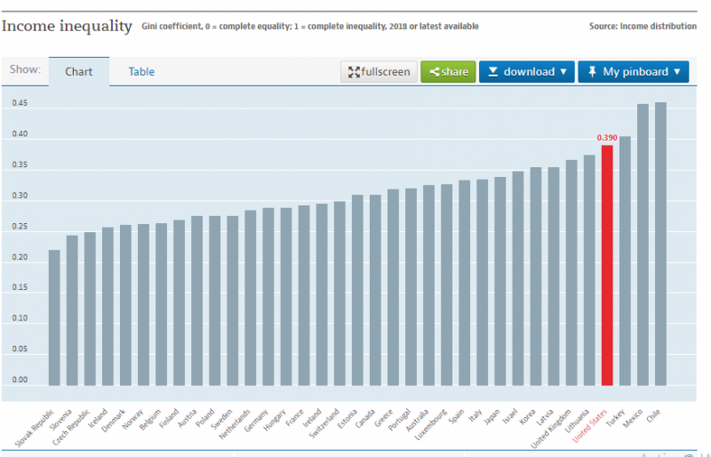Click the United States axis label

tap(591, 422)
